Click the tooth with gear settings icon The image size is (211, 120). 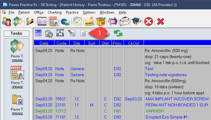click(49, 34)
